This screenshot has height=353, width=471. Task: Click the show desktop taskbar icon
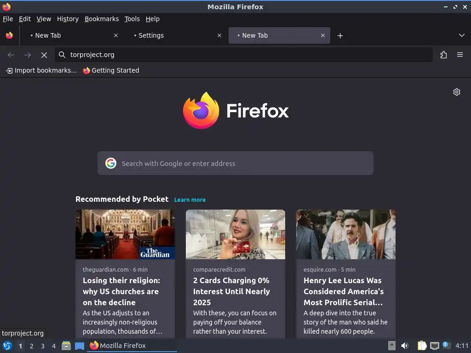pos(80,346)
